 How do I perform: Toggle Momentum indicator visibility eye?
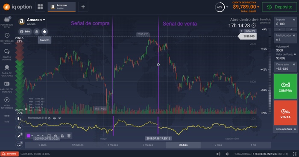pyautogui.click(x=54, y=118)
